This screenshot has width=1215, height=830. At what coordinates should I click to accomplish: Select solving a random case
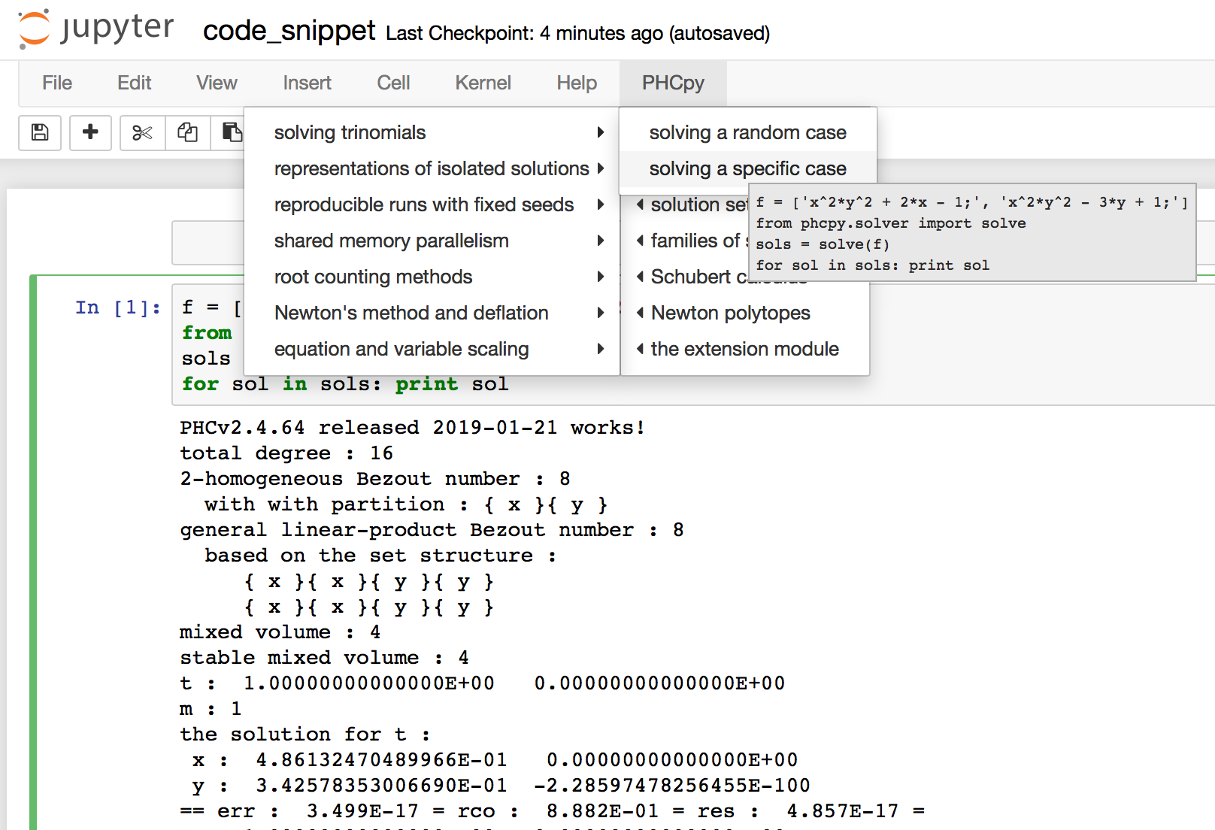747,132
